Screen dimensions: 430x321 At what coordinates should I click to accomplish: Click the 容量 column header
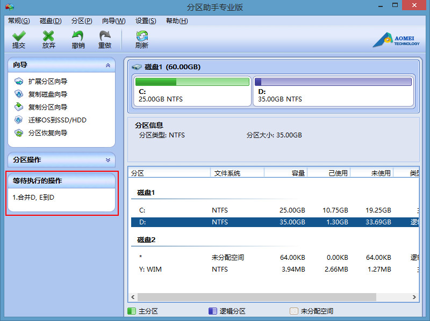pos(286,173)
